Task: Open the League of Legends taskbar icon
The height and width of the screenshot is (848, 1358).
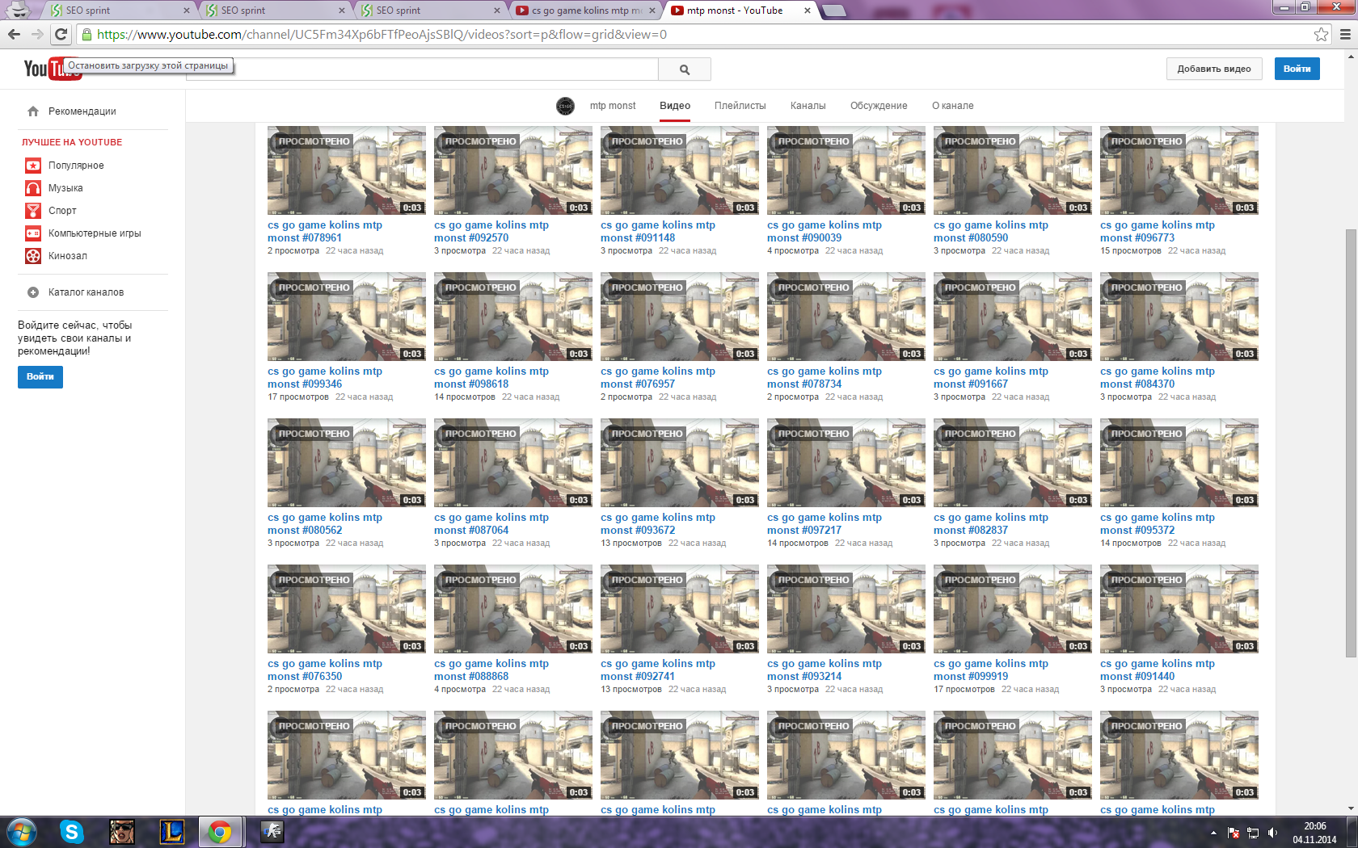Action: pyautogui.click(x=172, y=832)
